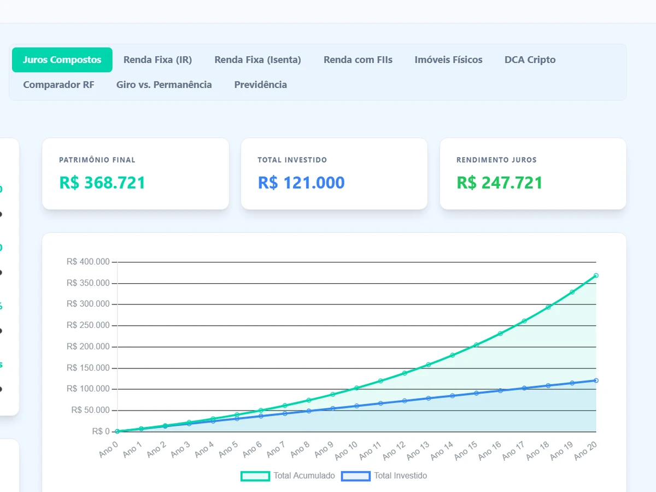Switch to Comparador RF tab

58,85
